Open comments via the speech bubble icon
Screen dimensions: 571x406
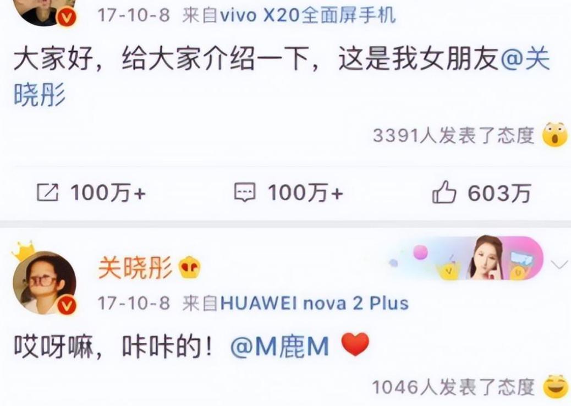(x=244, y=193)
